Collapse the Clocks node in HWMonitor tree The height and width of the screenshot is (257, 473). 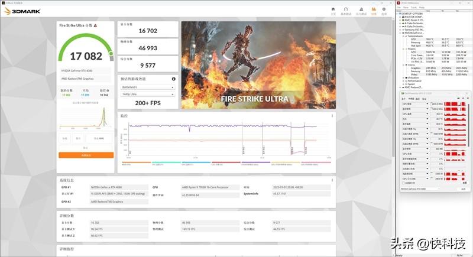(404, 65)
